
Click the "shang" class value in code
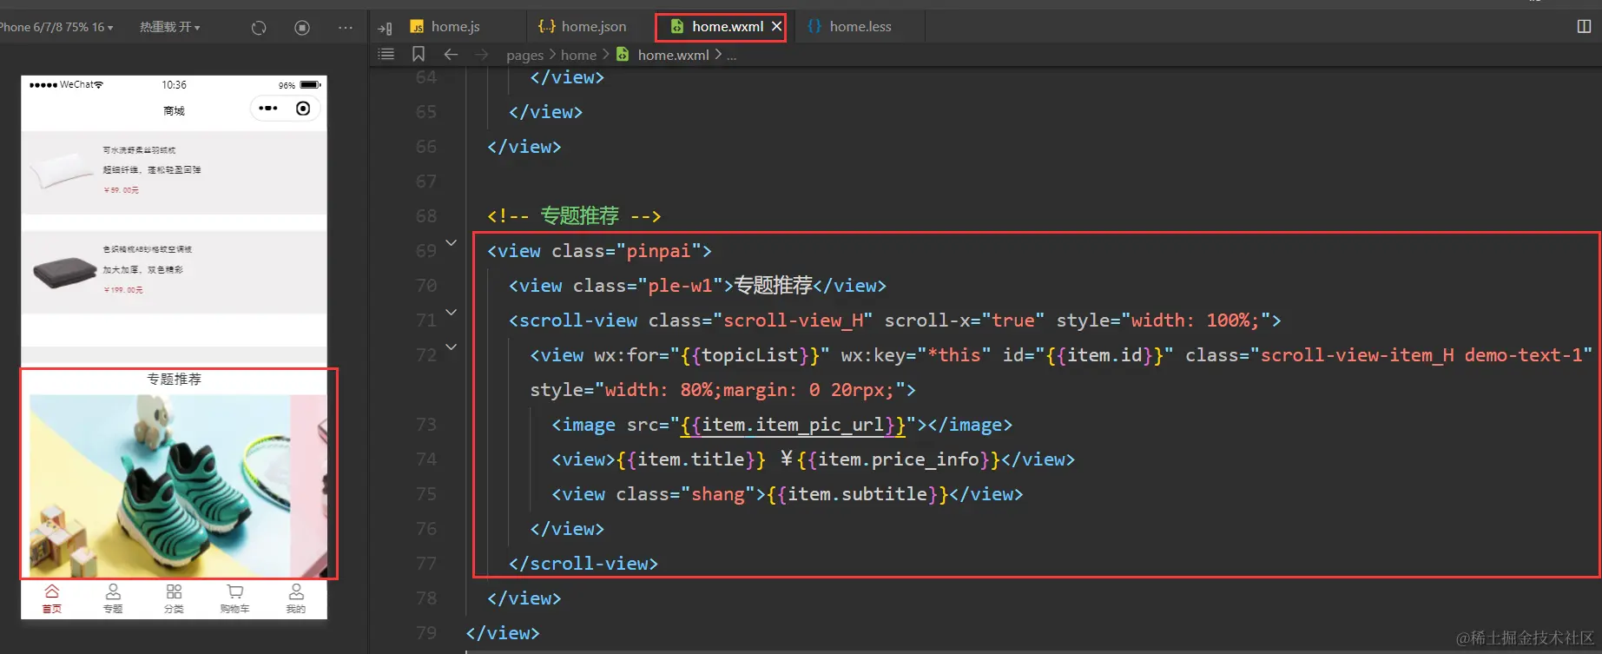point(718,494)
